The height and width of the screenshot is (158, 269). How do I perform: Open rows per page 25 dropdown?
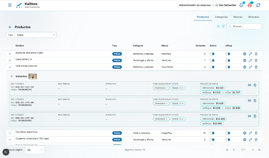click(x=35, y=150)
